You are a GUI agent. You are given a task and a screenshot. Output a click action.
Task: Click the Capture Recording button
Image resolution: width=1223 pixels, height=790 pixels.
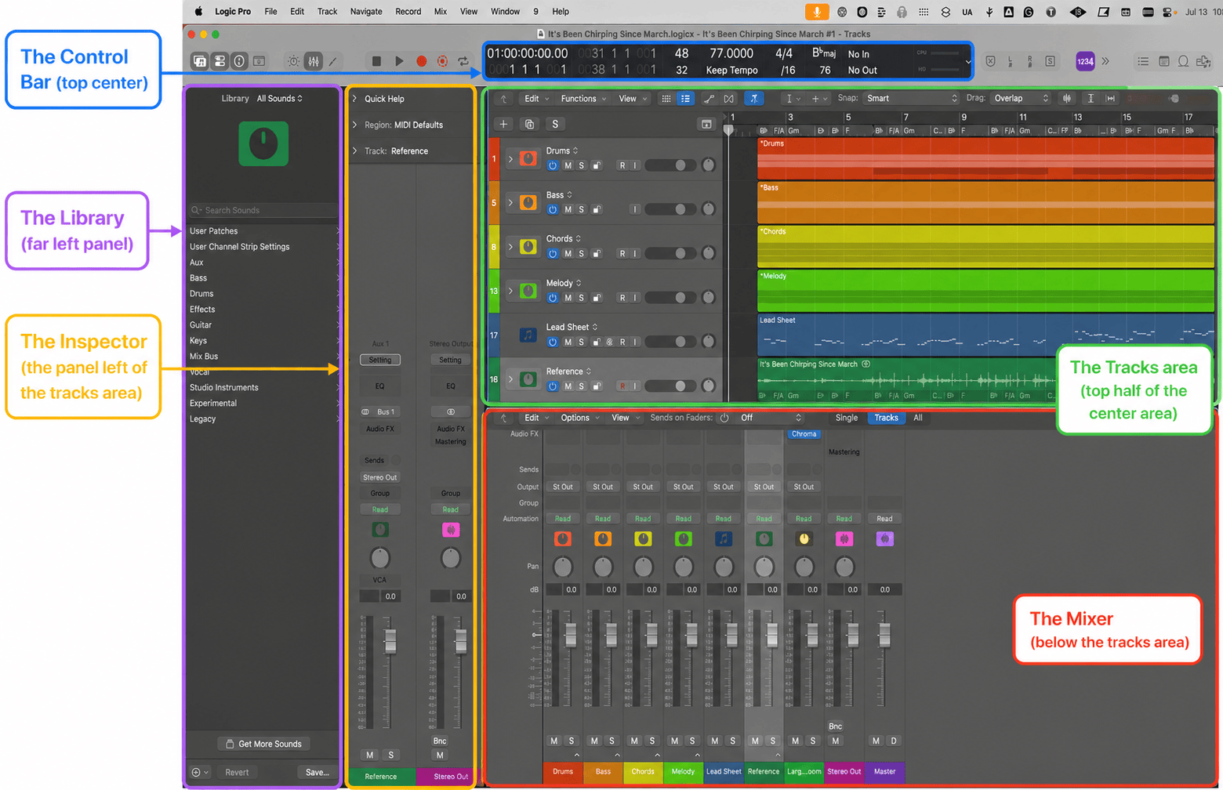coord(443,61)
